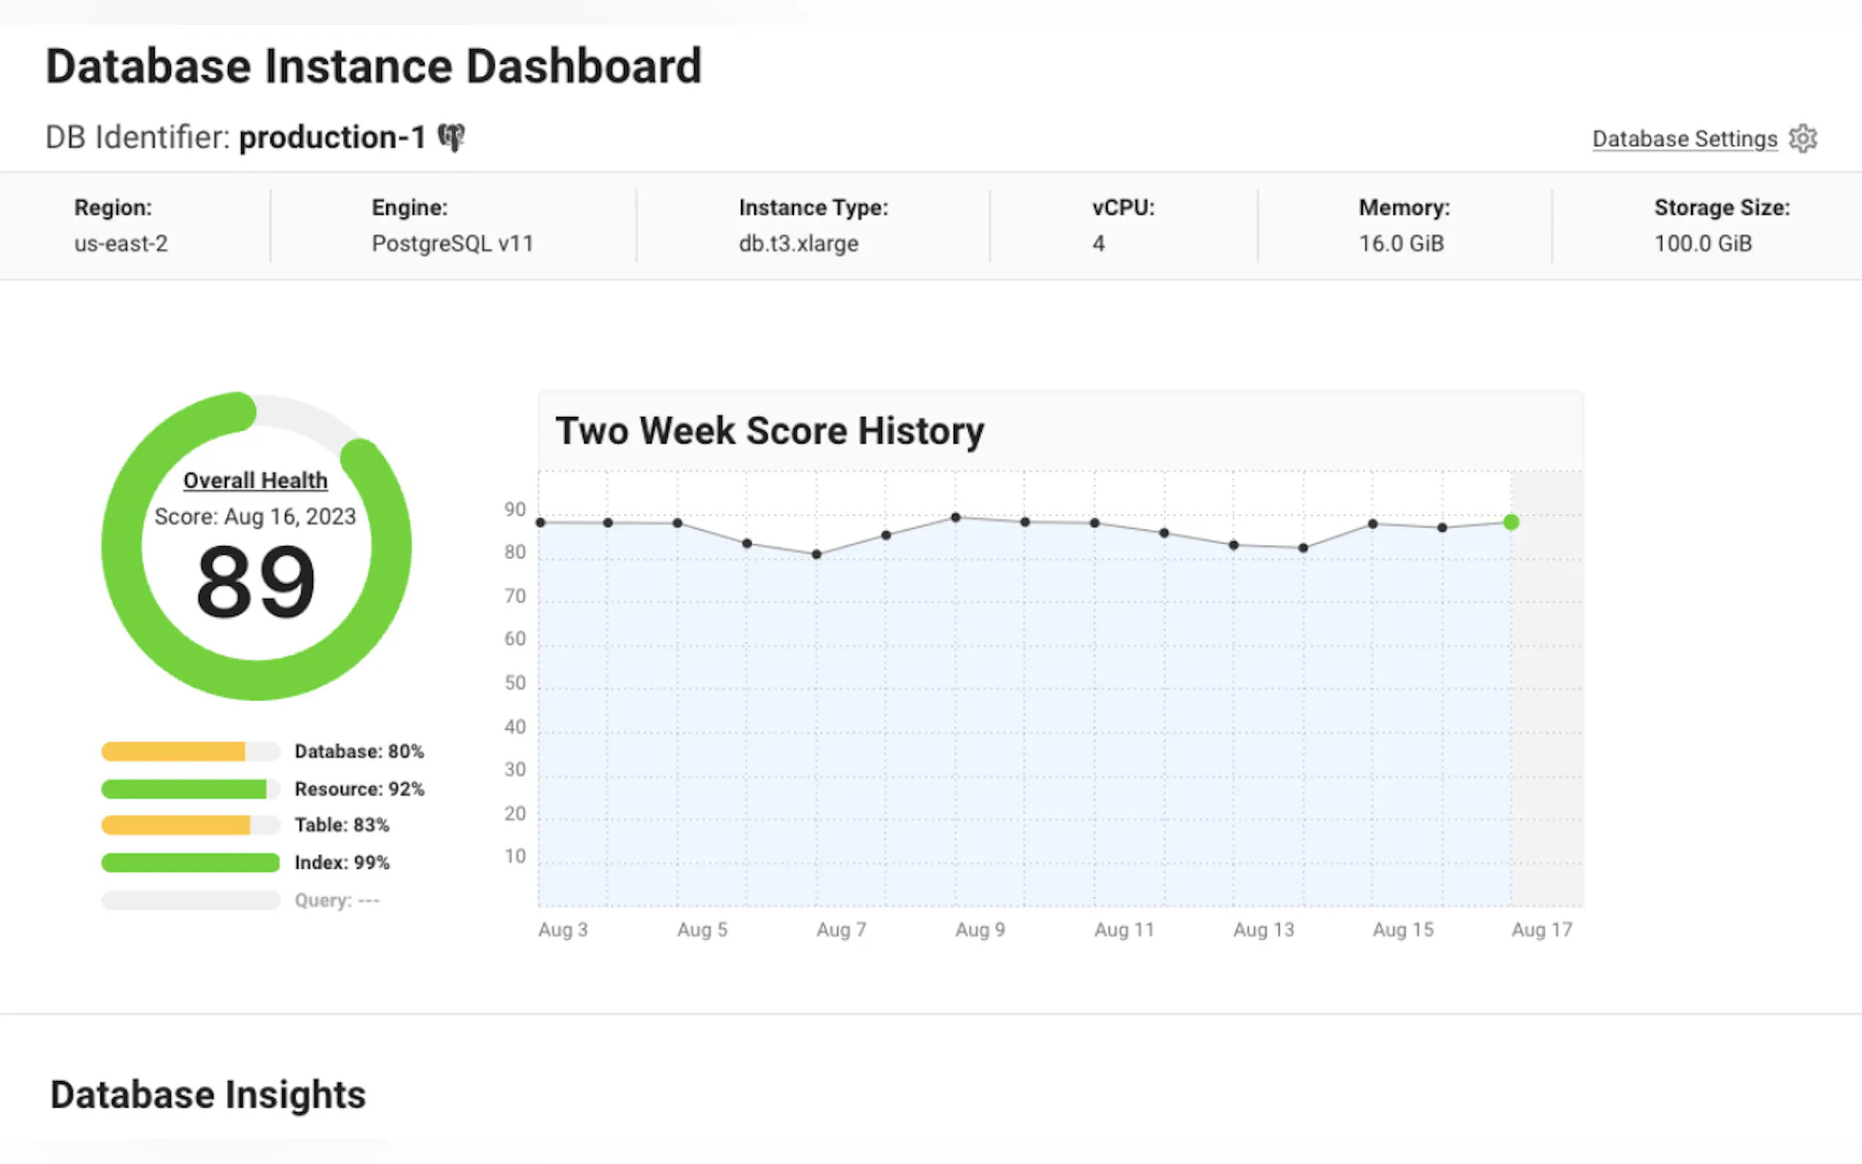Screen dimensions: 1862x1164
Task: Click the Two Week Score History title
Action: [x=769, y=431]
